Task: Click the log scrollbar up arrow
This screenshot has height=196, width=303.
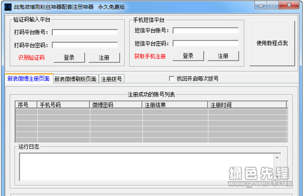Action: [x=277, y=157]
